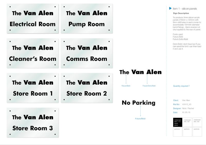Select the second metamark M4 / M7 swatch

point(197,122)
